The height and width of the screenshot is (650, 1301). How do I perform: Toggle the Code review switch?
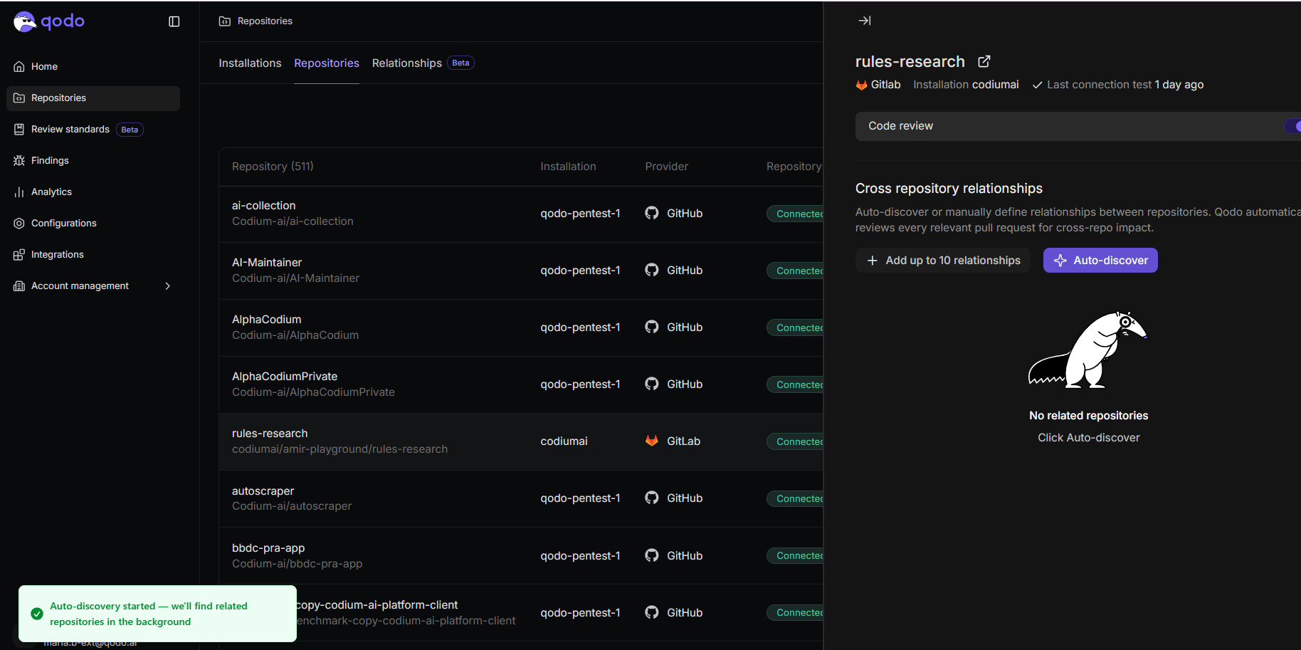tap(1292, 126)
